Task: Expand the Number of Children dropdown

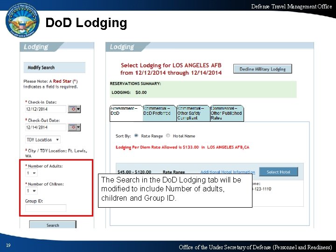Action: (x=32, y=191)
